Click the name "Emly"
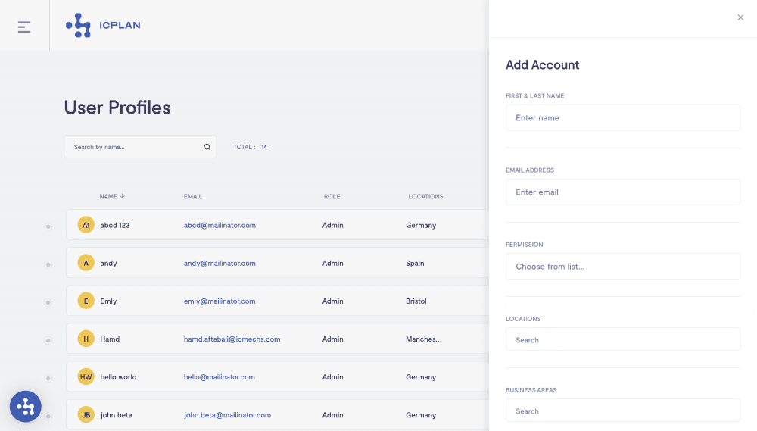The width and height of the screenshot is (757, 431). coord(108,301)
